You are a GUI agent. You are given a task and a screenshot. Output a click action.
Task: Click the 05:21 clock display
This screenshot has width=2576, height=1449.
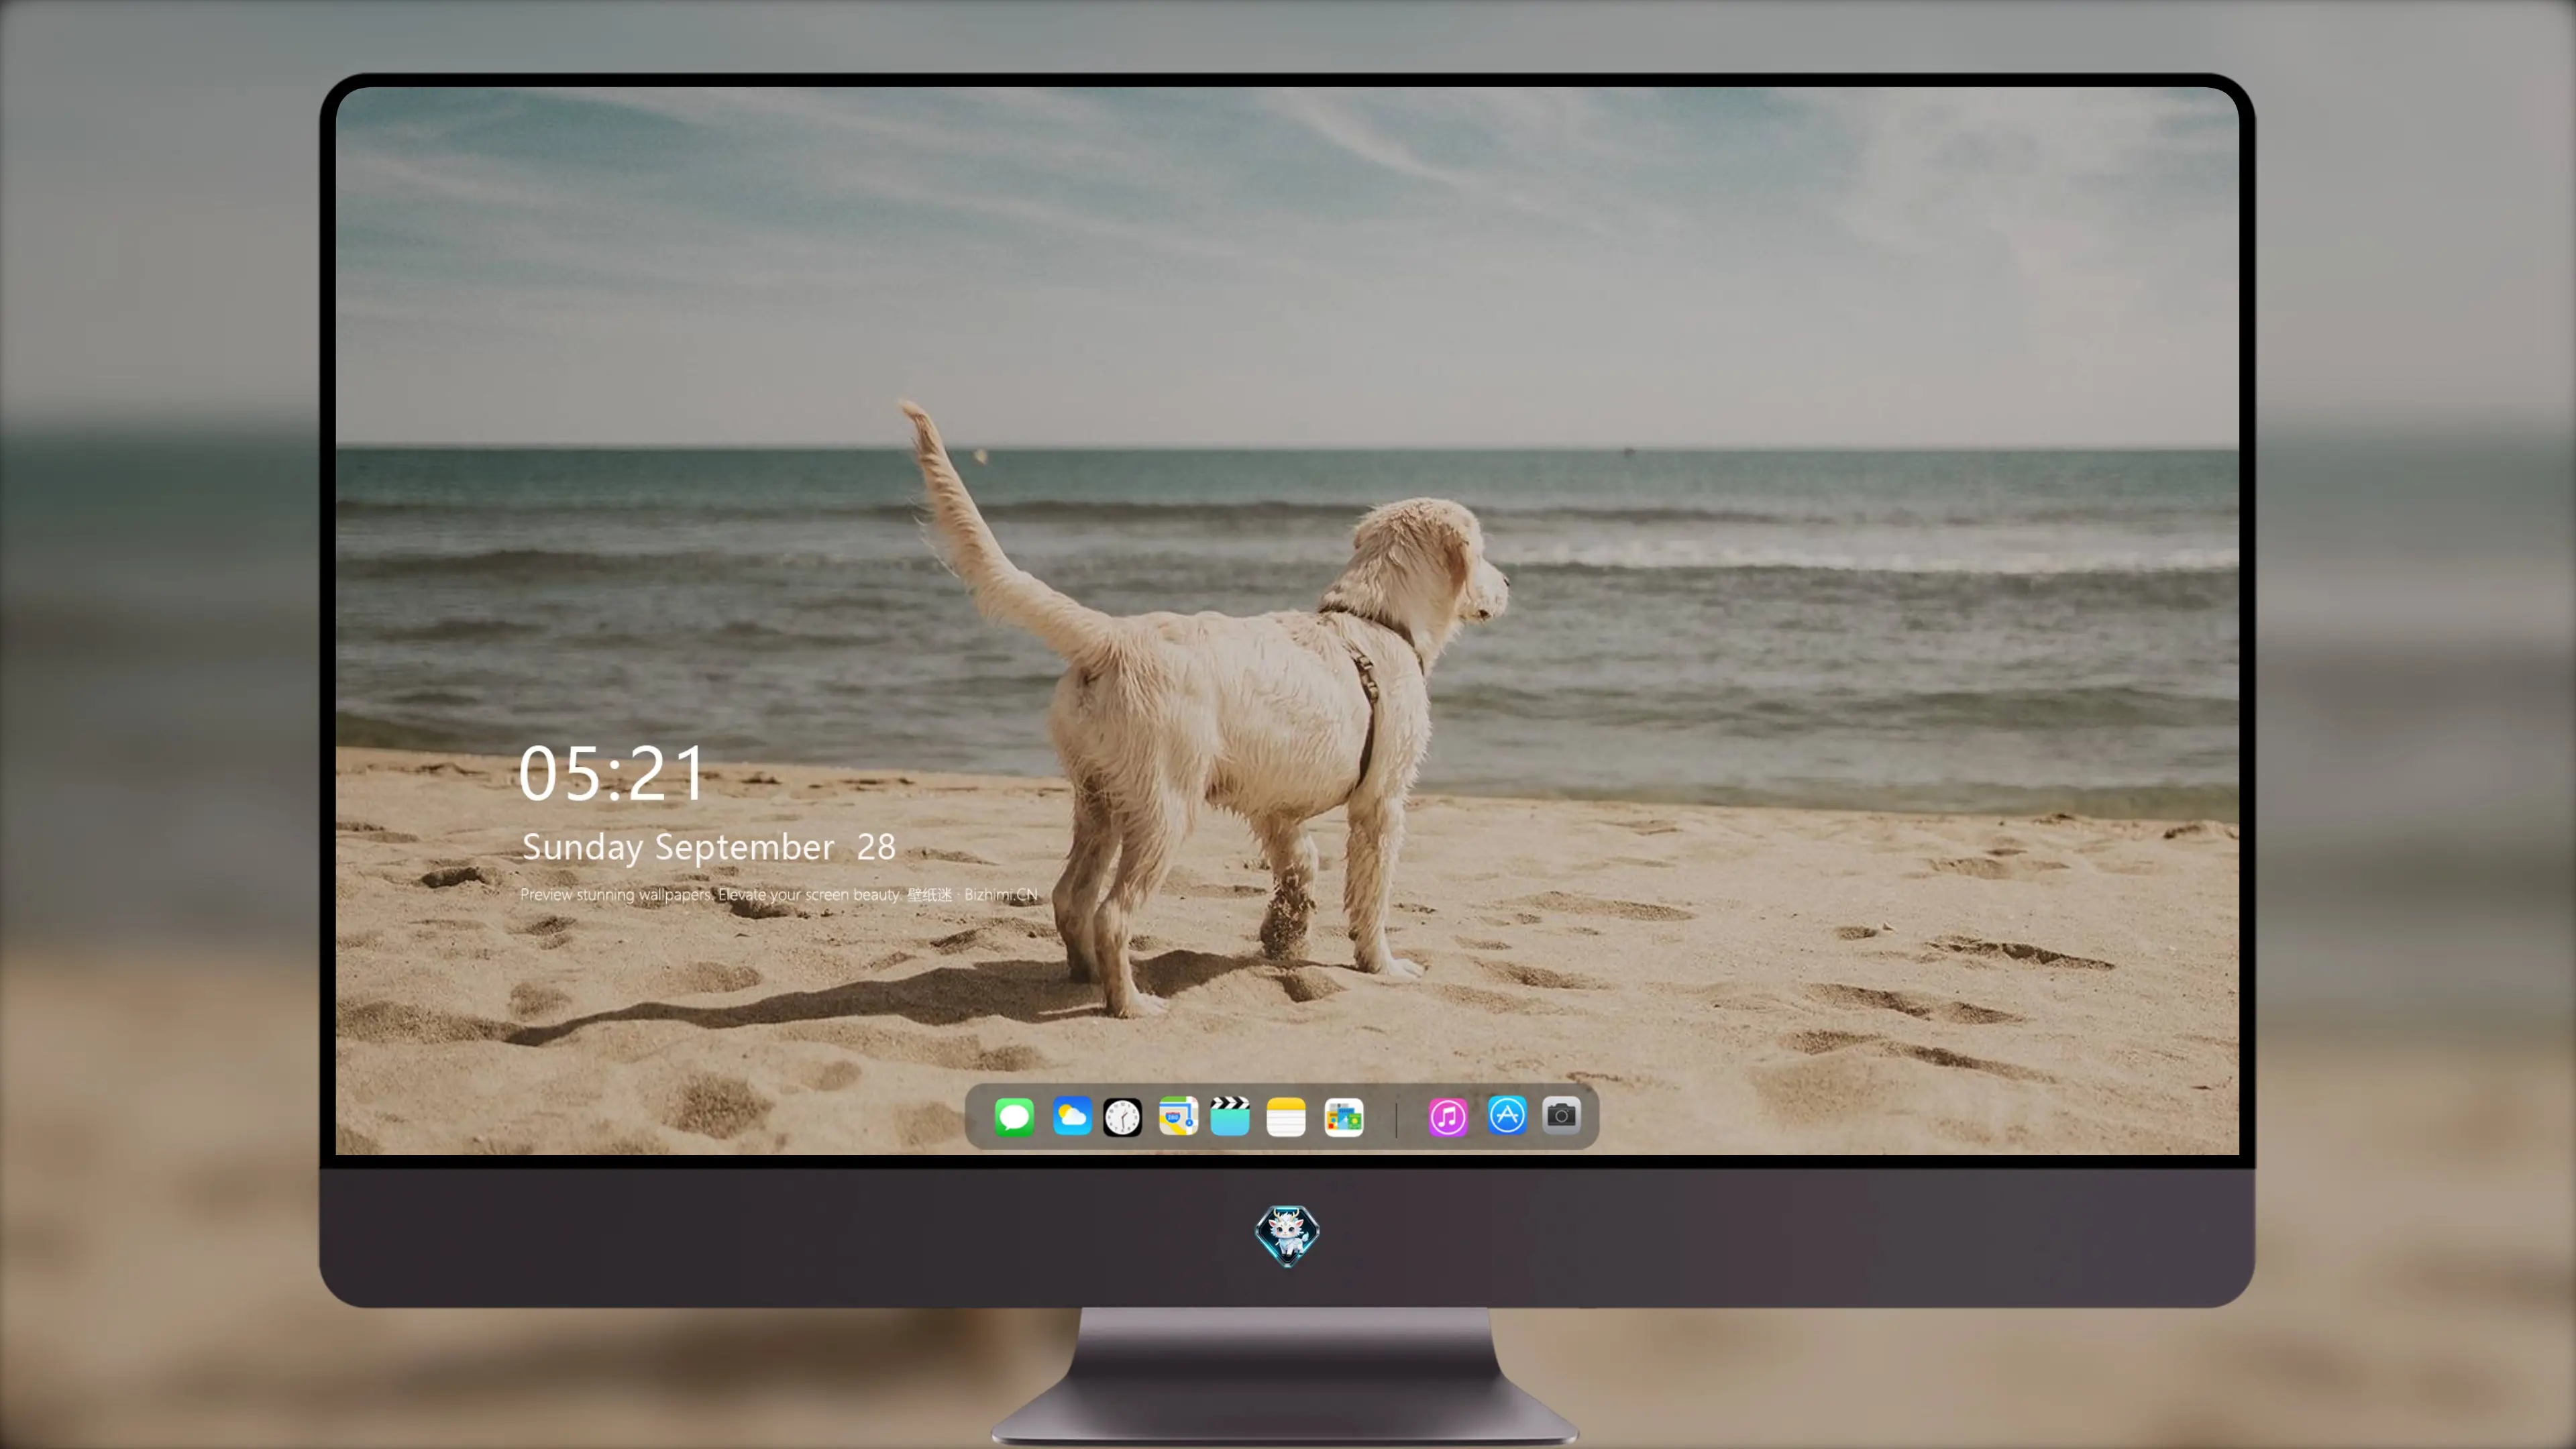point(612,774)
